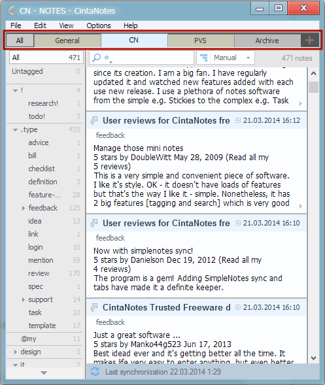Expand truncated top note text arrow
The height and width of the screenshot is (385, 325).
pyautogui.click(x=300, y=103)
